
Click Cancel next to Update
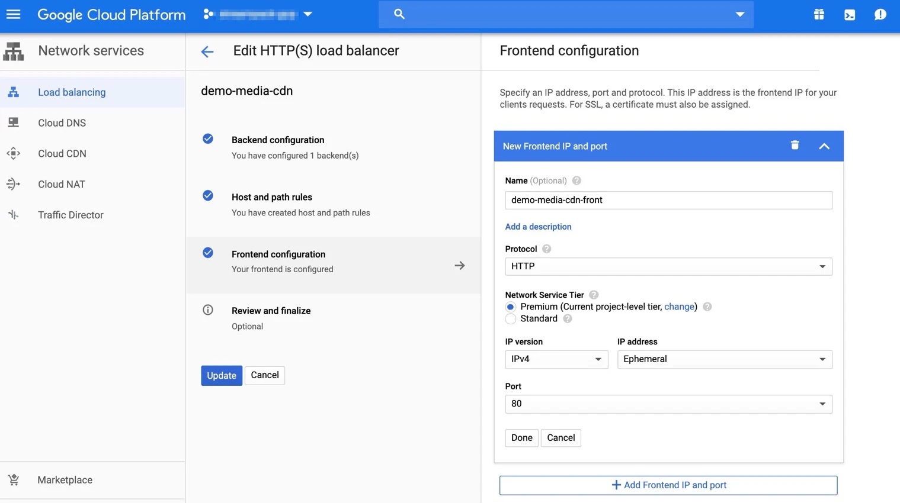click(265, 375)
